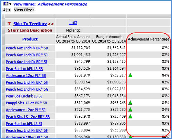The width and height of the screenshot is (172, 139).
Task: Open Peach 6oz LnchPk BR* 5H link
Action: (27, 82)
